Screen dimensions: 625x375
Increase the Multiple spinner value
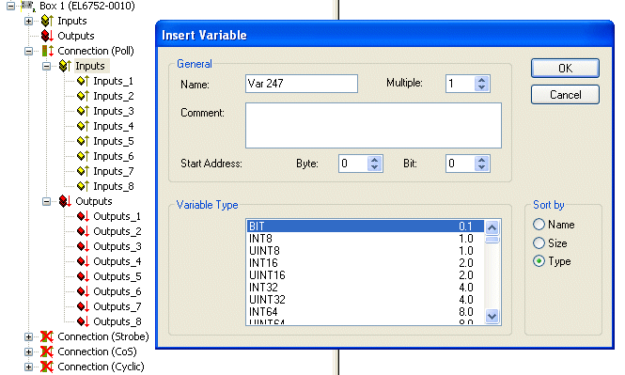(x=481, y=80)
